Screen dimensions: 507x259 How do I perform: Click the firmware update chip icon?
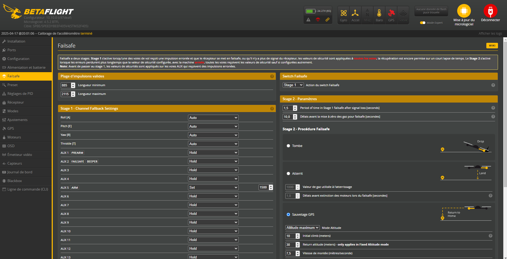[464, 11]
